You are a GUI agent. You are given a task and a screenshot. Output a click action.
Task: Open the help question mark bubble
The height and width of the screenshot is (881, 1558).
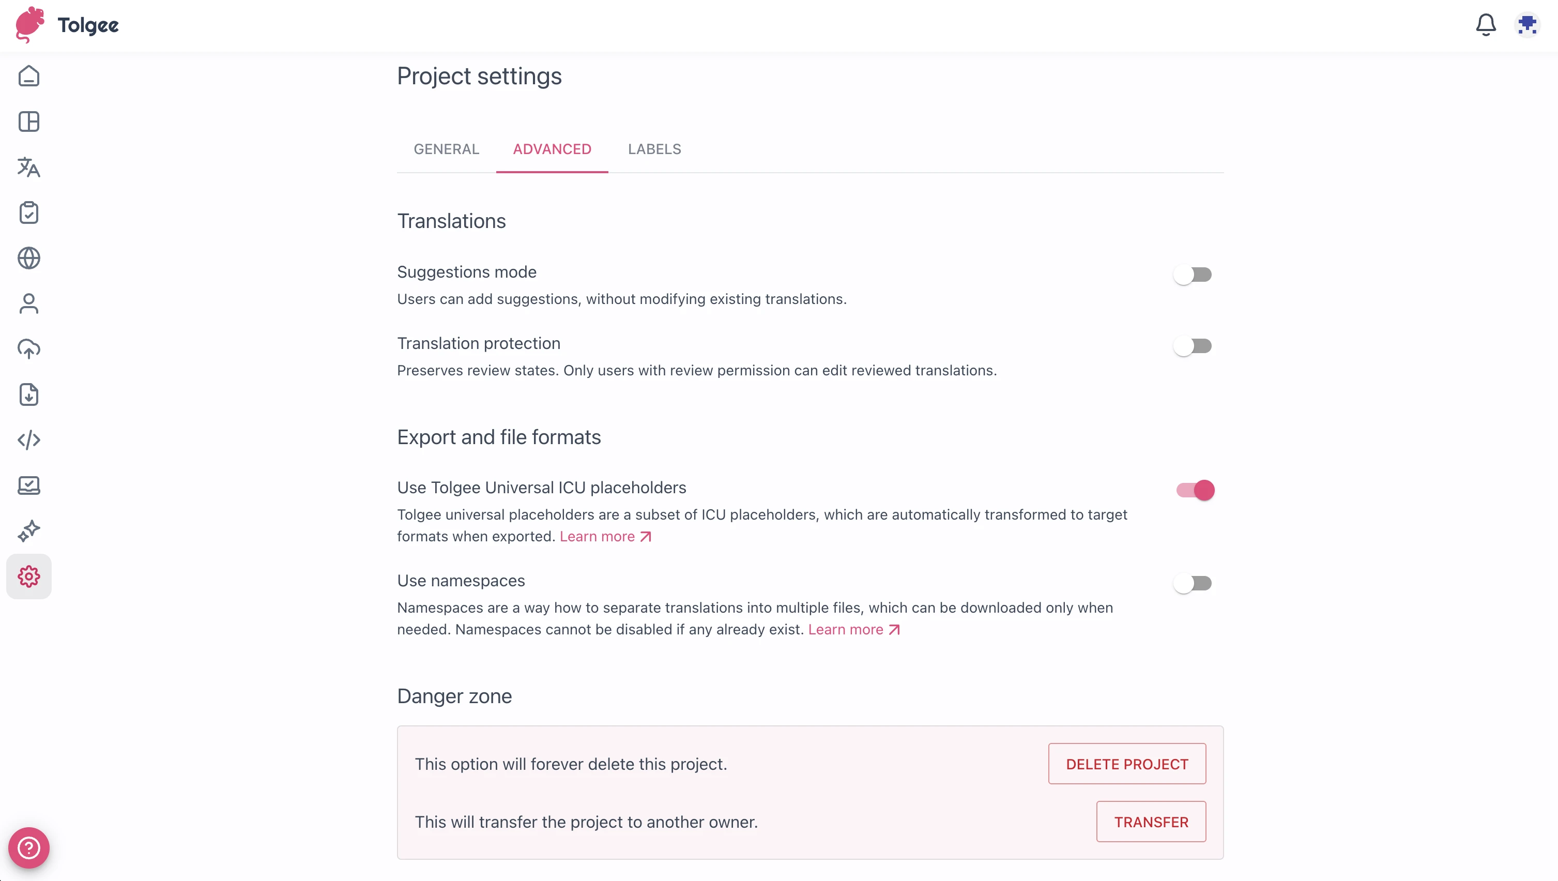[28, 848]
